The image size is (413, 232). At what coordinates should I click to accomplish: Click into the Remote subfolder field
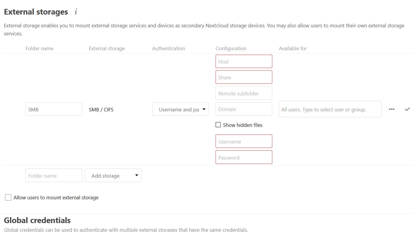(x=244, y=93)
